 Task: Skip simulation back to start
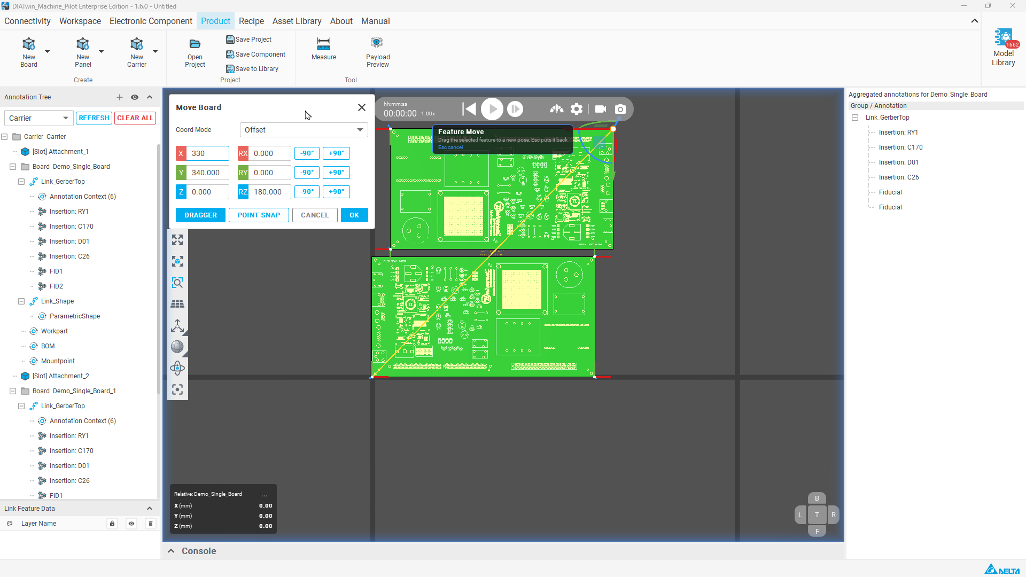point(469,109)
